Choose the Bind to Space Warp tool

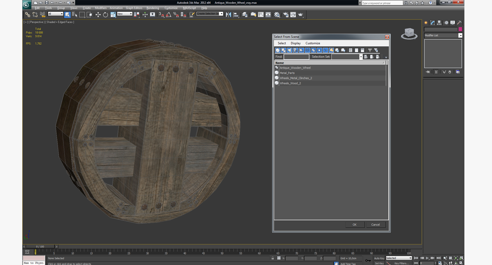click(x=43, y=15)
